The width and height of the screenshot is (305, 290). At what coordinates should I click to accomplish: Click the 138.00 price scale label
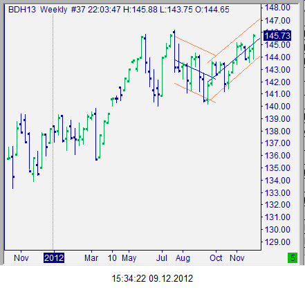pos(277,132)
